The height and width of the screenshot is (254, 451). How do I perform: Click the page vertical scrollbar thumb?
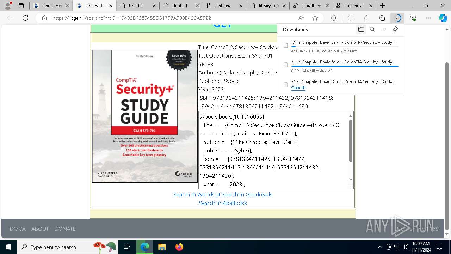pyautogui.click(x=447, y=146)
